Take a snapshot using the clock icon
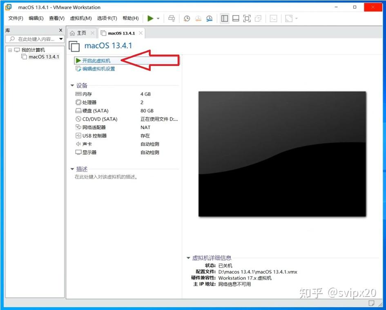This screenshot has height=310, width=386. 187,18
